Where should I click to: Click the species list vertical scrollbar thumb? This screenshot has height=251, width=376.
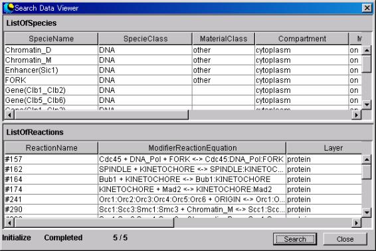367,64
